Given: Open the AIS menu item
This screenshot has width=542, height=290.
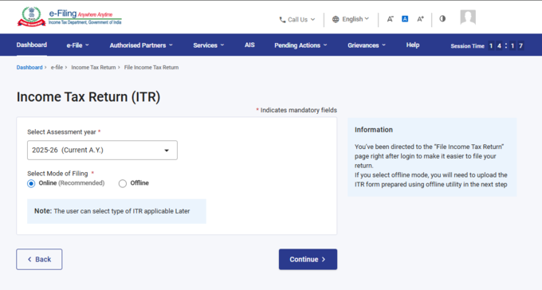Looking at the screenshot, I should pos(249,45).
